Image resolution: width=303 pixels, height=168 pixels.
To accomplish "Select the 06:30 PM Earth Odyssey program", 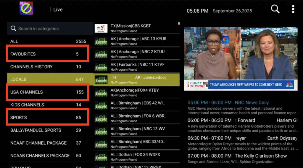I will 243,143.
